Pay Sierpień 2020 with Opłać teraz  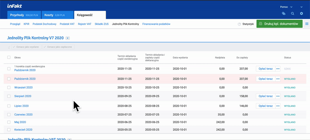pyautogui.click(x=265, y=96)
